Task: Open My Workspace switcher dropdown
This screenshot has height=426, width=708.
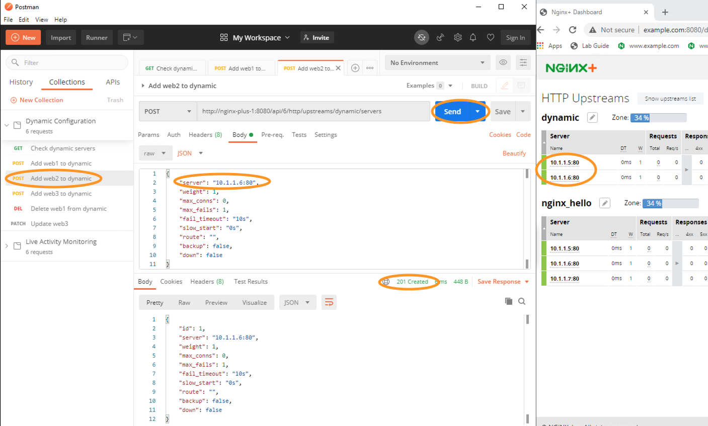Action: tap(255, 38)
